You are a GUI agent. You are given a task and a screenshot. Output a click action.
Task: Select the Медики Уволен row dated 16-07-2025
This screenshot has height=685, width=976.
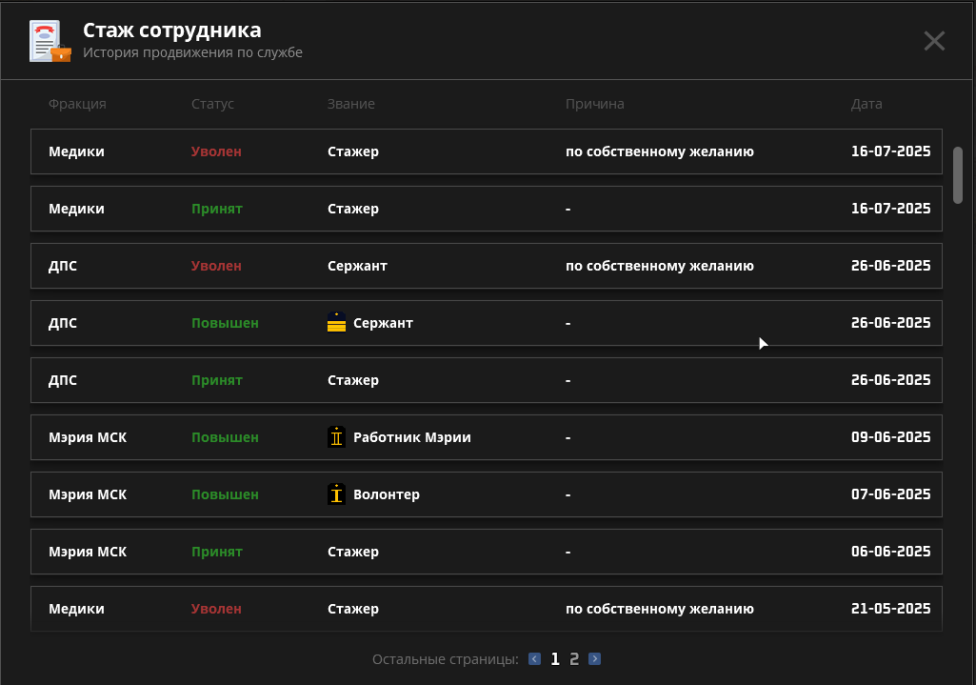[486, 151]
